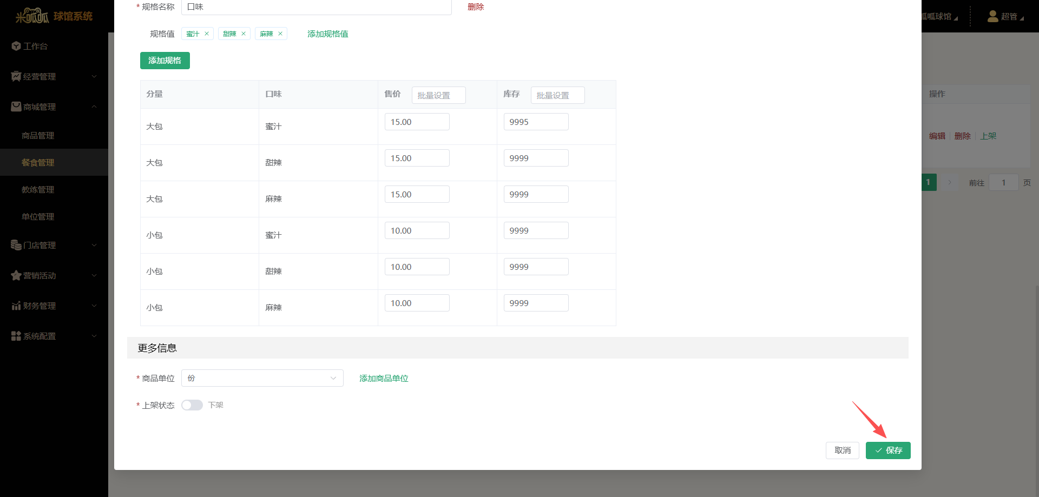Remove the 甜辣 spec value tag
Viewport: 1039px width, 497px height.
(x=244, y=34)
